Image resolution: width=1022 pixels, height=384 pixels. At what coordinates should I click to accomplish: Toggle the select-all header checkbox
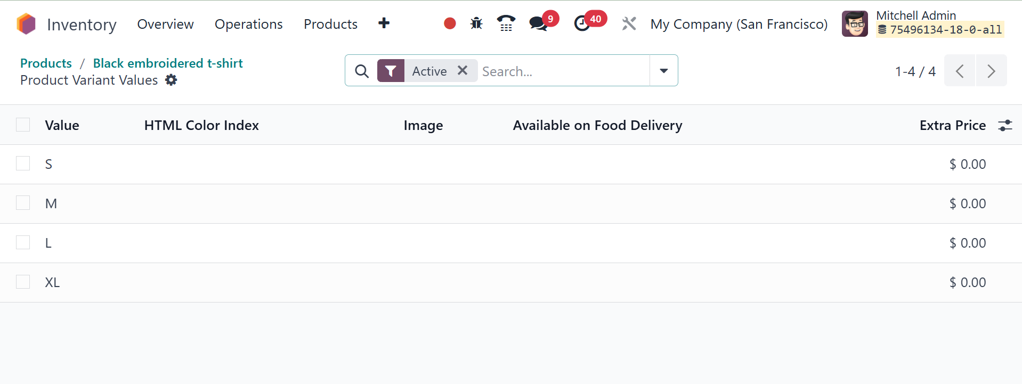click(23, 125)
